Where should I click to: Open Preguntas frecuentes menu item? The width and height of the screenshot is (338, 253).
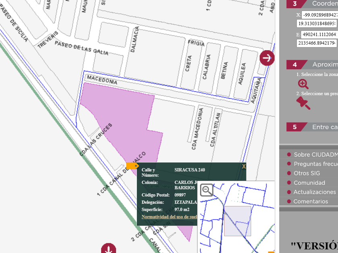(315, 164)
